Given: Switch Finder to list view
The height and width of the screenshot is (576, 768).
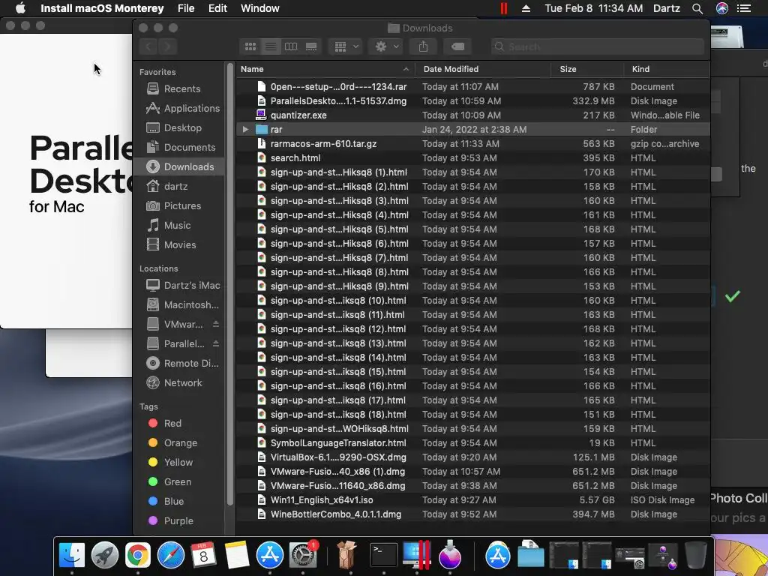Looking at the screenshot, I should click(270, 46).
